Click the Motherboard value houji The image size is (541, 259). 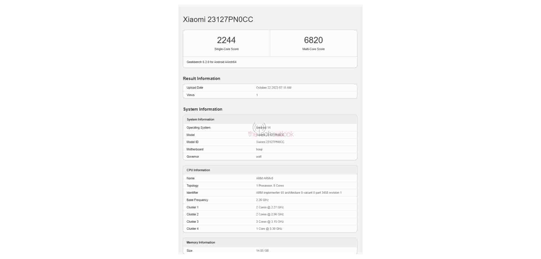click(259, 149)
